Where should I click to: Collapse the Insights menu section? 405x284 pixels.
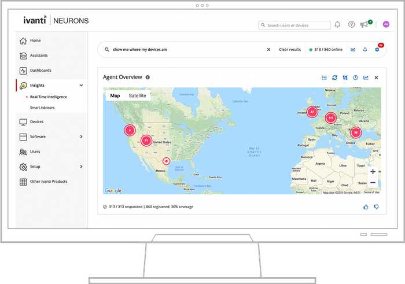81,85
